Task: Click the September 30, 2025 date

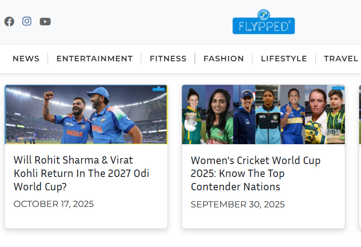Action: click(238, 204)
